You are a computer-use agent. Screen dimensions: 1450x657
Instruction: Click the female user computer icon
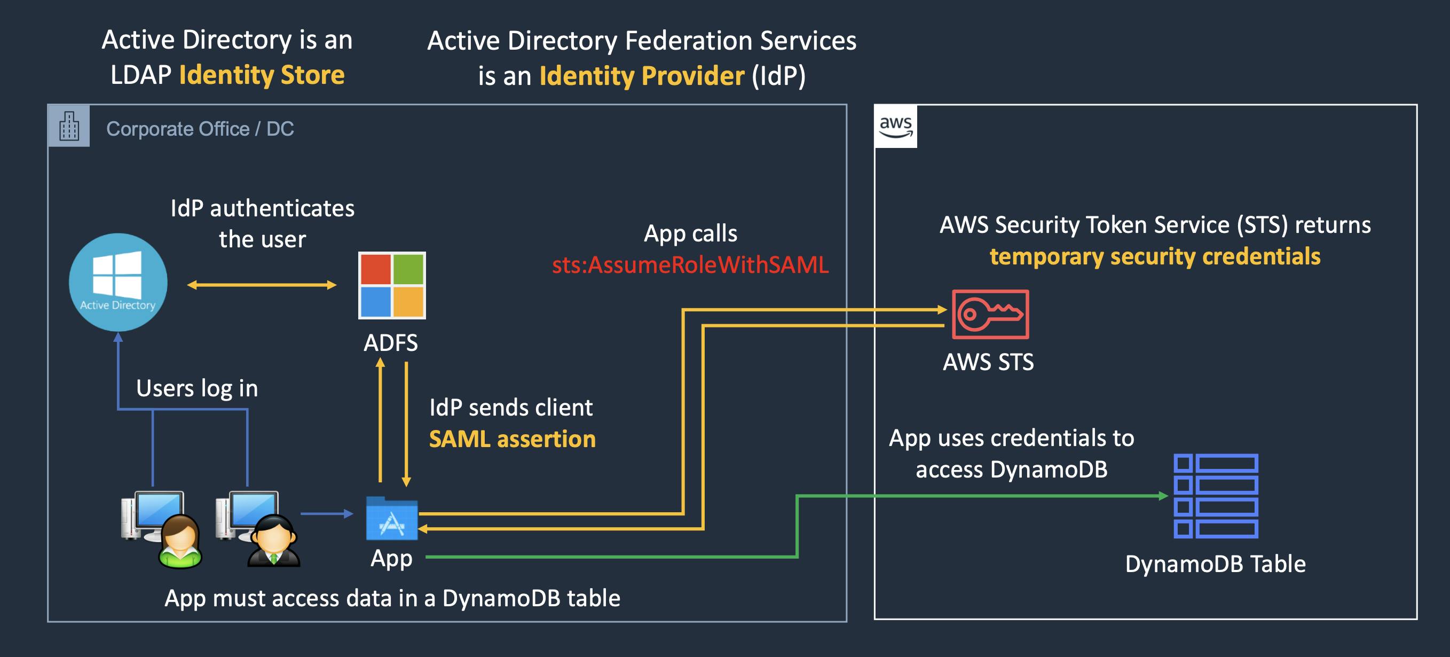tap(162, 529)
